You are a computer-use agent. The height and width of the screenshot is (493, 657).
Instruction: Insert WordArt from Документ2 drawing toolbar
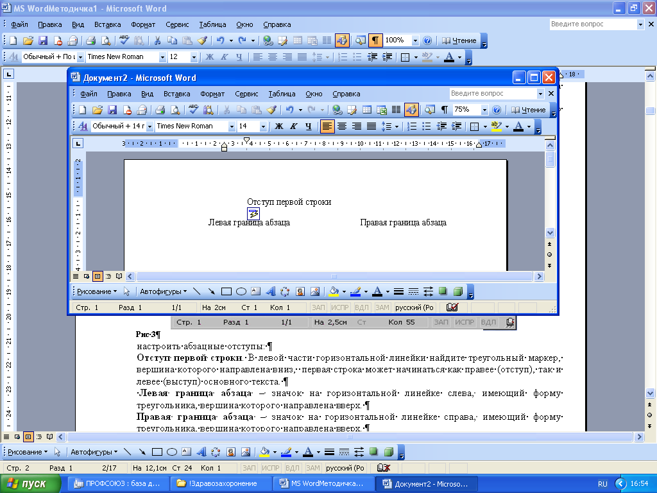pos(271,291)
